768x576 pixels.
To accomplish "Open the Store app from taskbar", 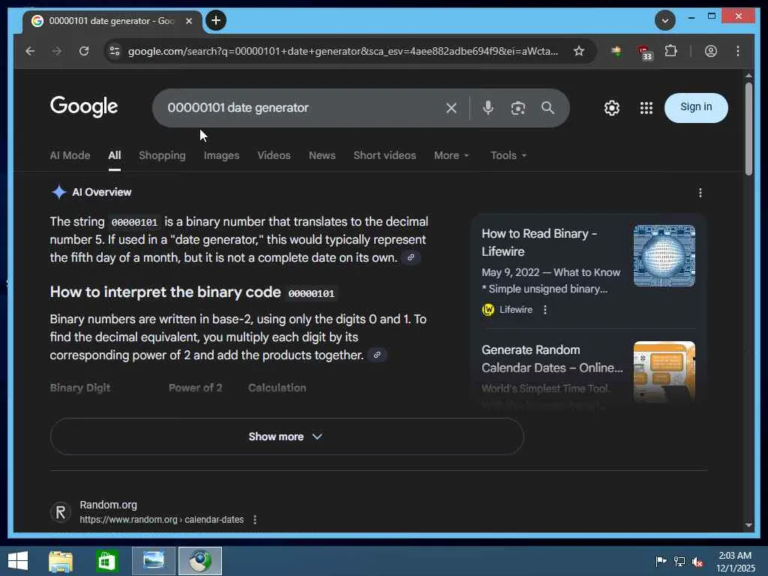I will 106,561.
